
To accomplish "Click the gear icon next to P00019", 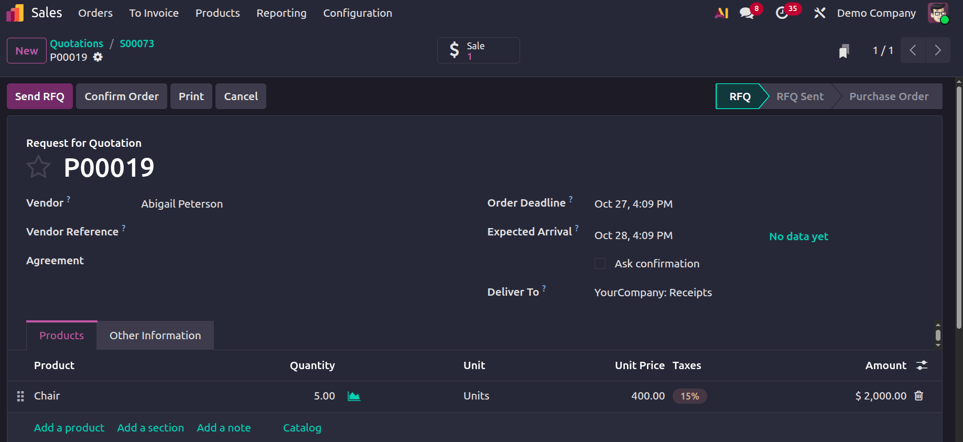I will coord(98,57).
